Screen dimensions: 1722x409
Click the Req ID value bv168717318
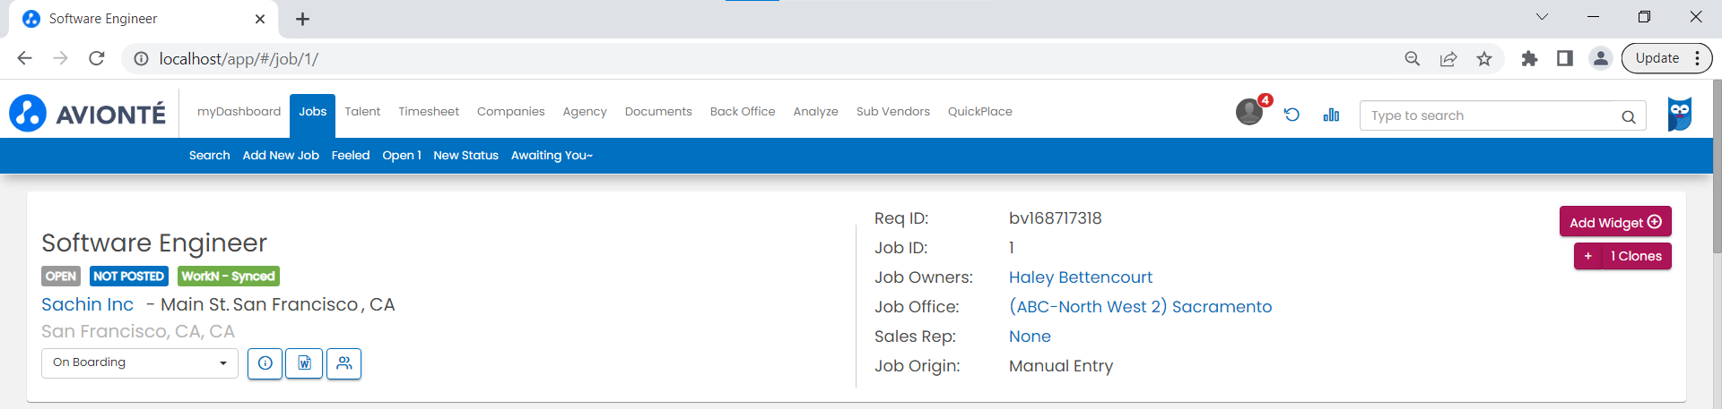coord(1056,218)
